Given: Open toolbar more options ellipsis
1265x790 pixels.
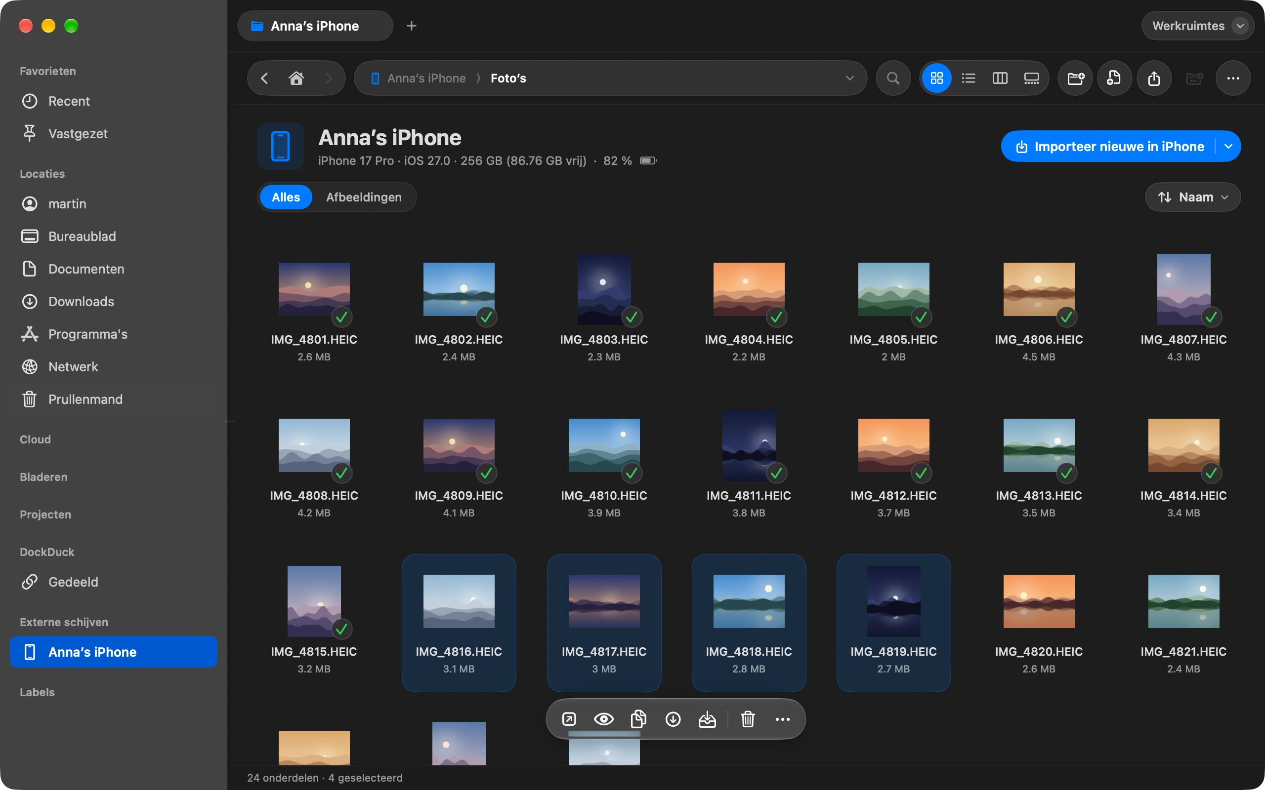Looking at the screenshot, I should tap(1233, 79).
